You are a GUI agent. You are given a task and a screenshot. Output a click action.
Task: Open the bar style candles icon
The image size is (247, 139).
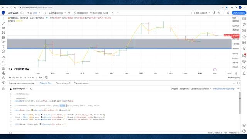[44, 13]
